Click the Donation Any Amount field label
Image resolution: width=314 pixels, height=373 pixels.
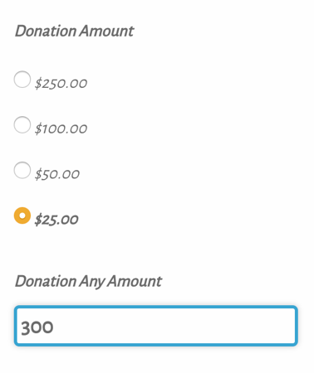[88, 282]
